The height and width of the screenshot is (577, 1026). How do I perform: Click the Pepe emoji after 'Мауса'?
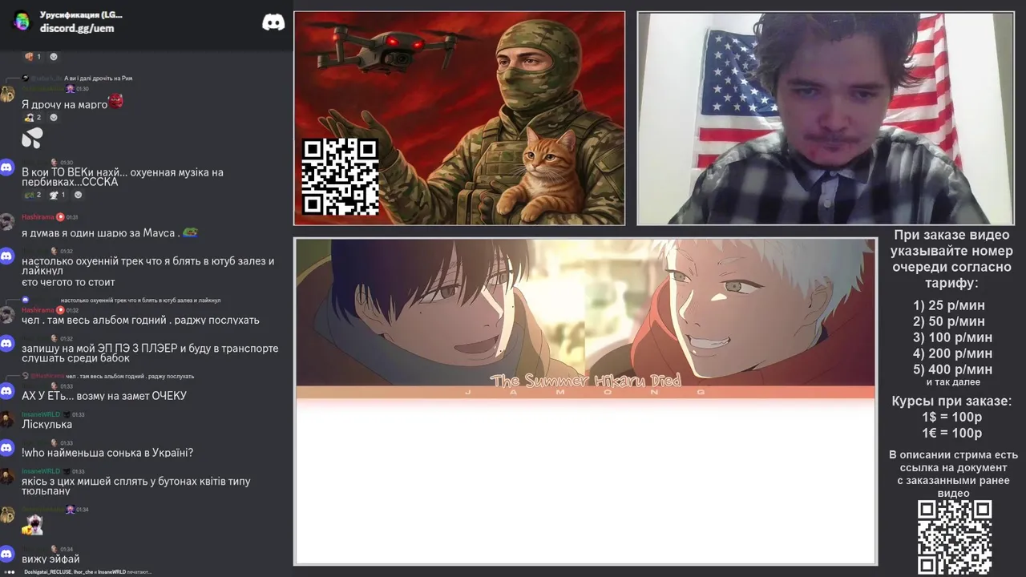coord(190,232)
